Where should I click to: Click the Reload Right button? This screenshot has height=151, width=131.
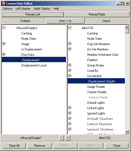(97, 14)
